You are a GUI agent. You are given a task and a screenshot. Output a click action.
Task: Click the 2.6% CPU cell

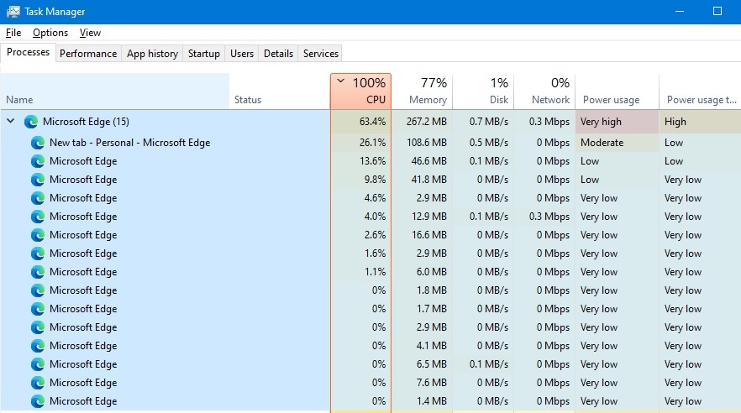(x=360, y=234)
